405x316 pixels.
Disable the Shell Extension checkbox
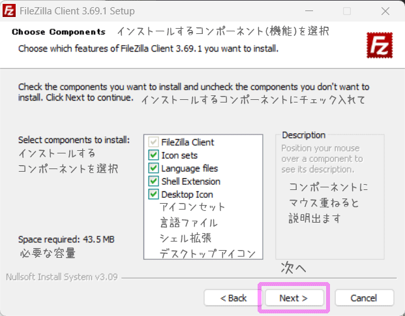153,181
